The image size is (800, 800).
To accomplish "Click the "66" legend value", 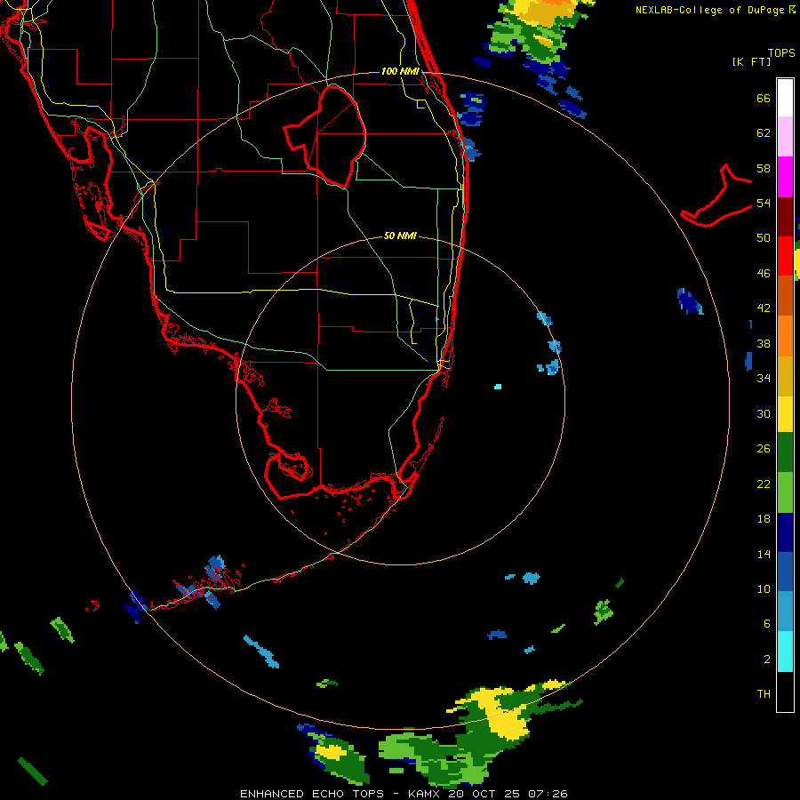I will [764, 98].
